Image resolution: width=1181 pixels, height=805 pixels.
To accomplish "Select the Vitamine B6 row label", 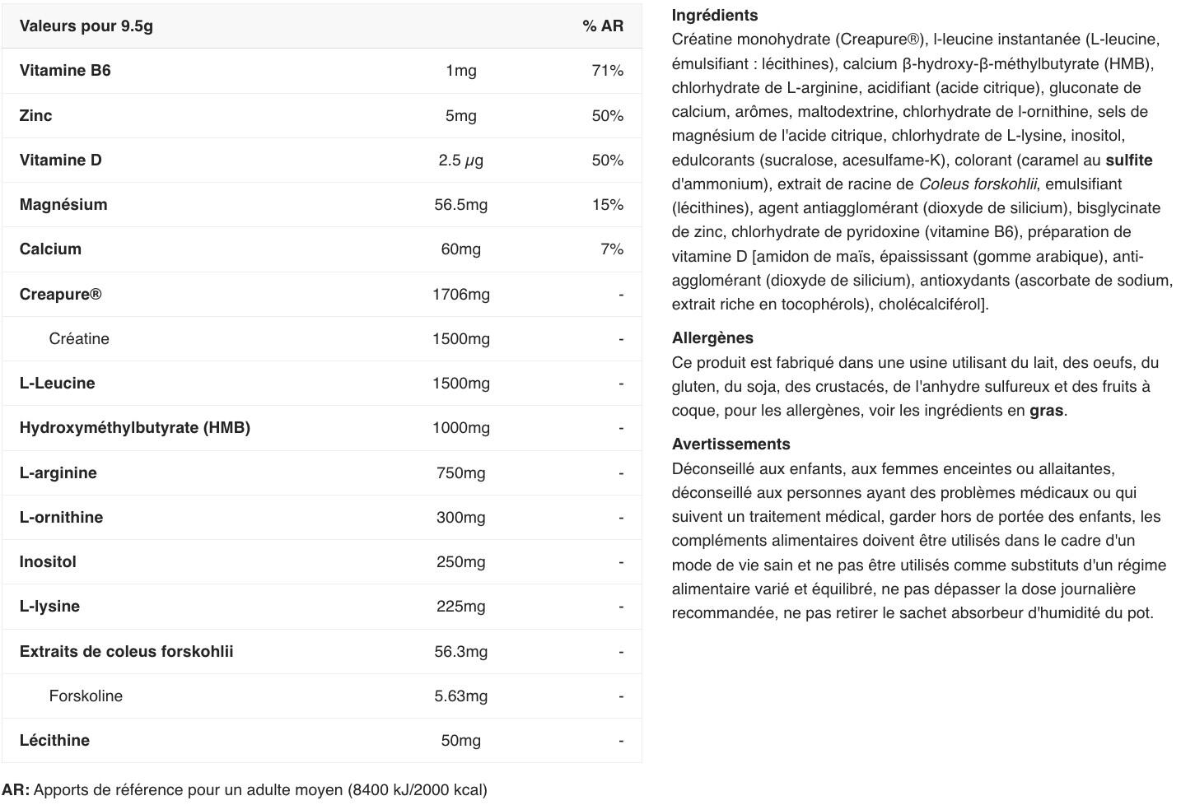I will [x=65, y=71].
